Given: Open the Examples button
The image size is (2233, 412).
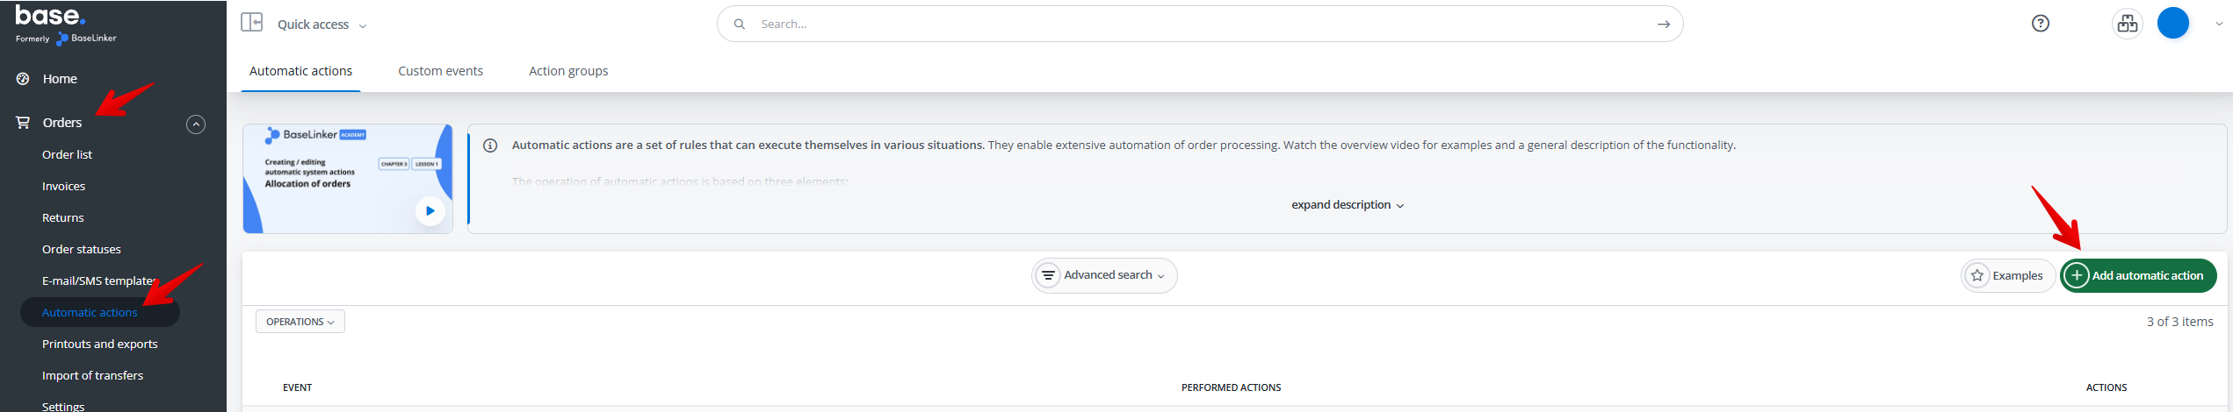Looking at the screenshot, I should tap(2008, 275).
